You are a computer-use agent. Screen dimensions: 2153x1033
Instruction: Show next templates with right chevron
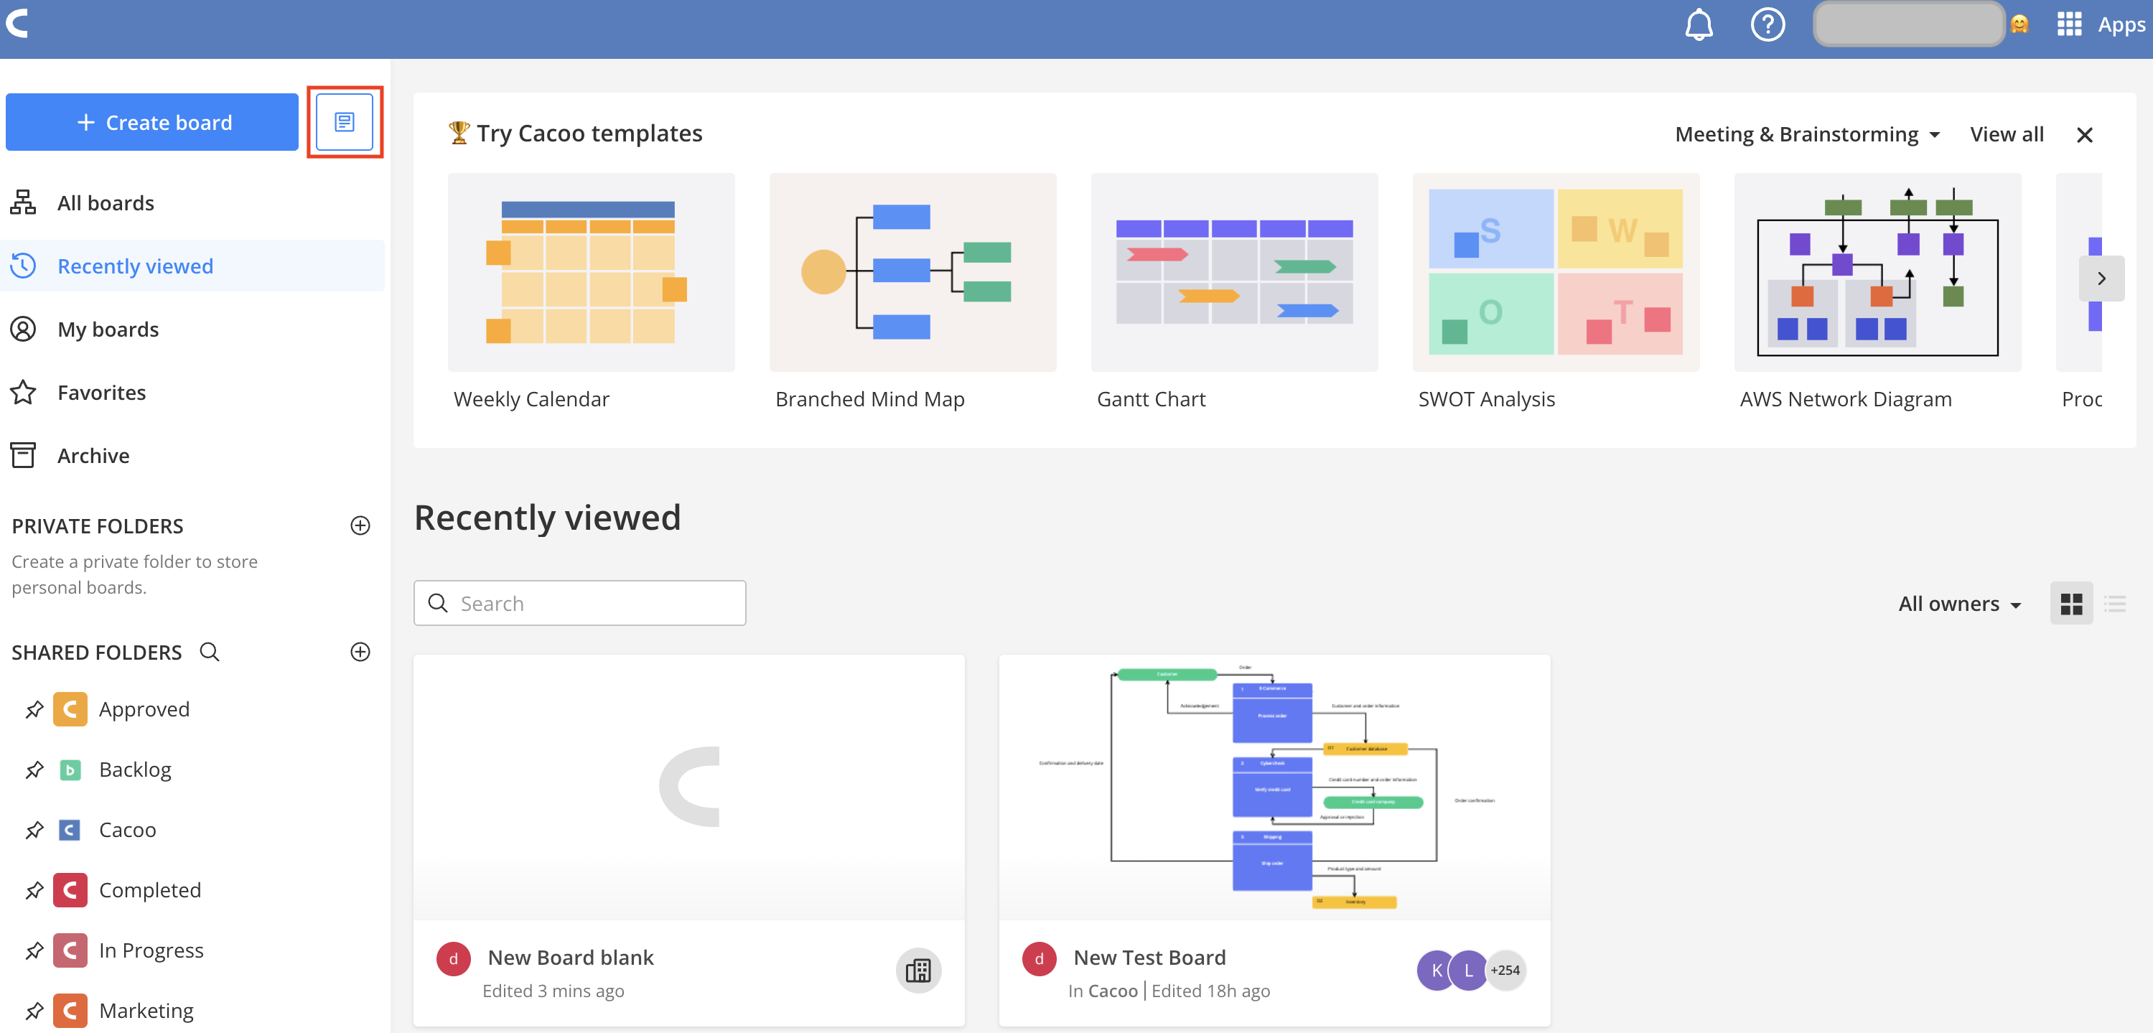pyautogui.click(x=2101, y=279)
